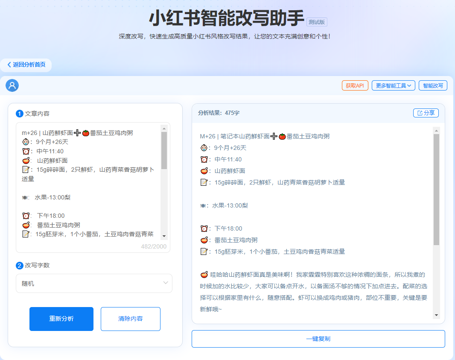
Task: Click the chevron arrow in 随机 dropdown
Action: pos(166,283)
